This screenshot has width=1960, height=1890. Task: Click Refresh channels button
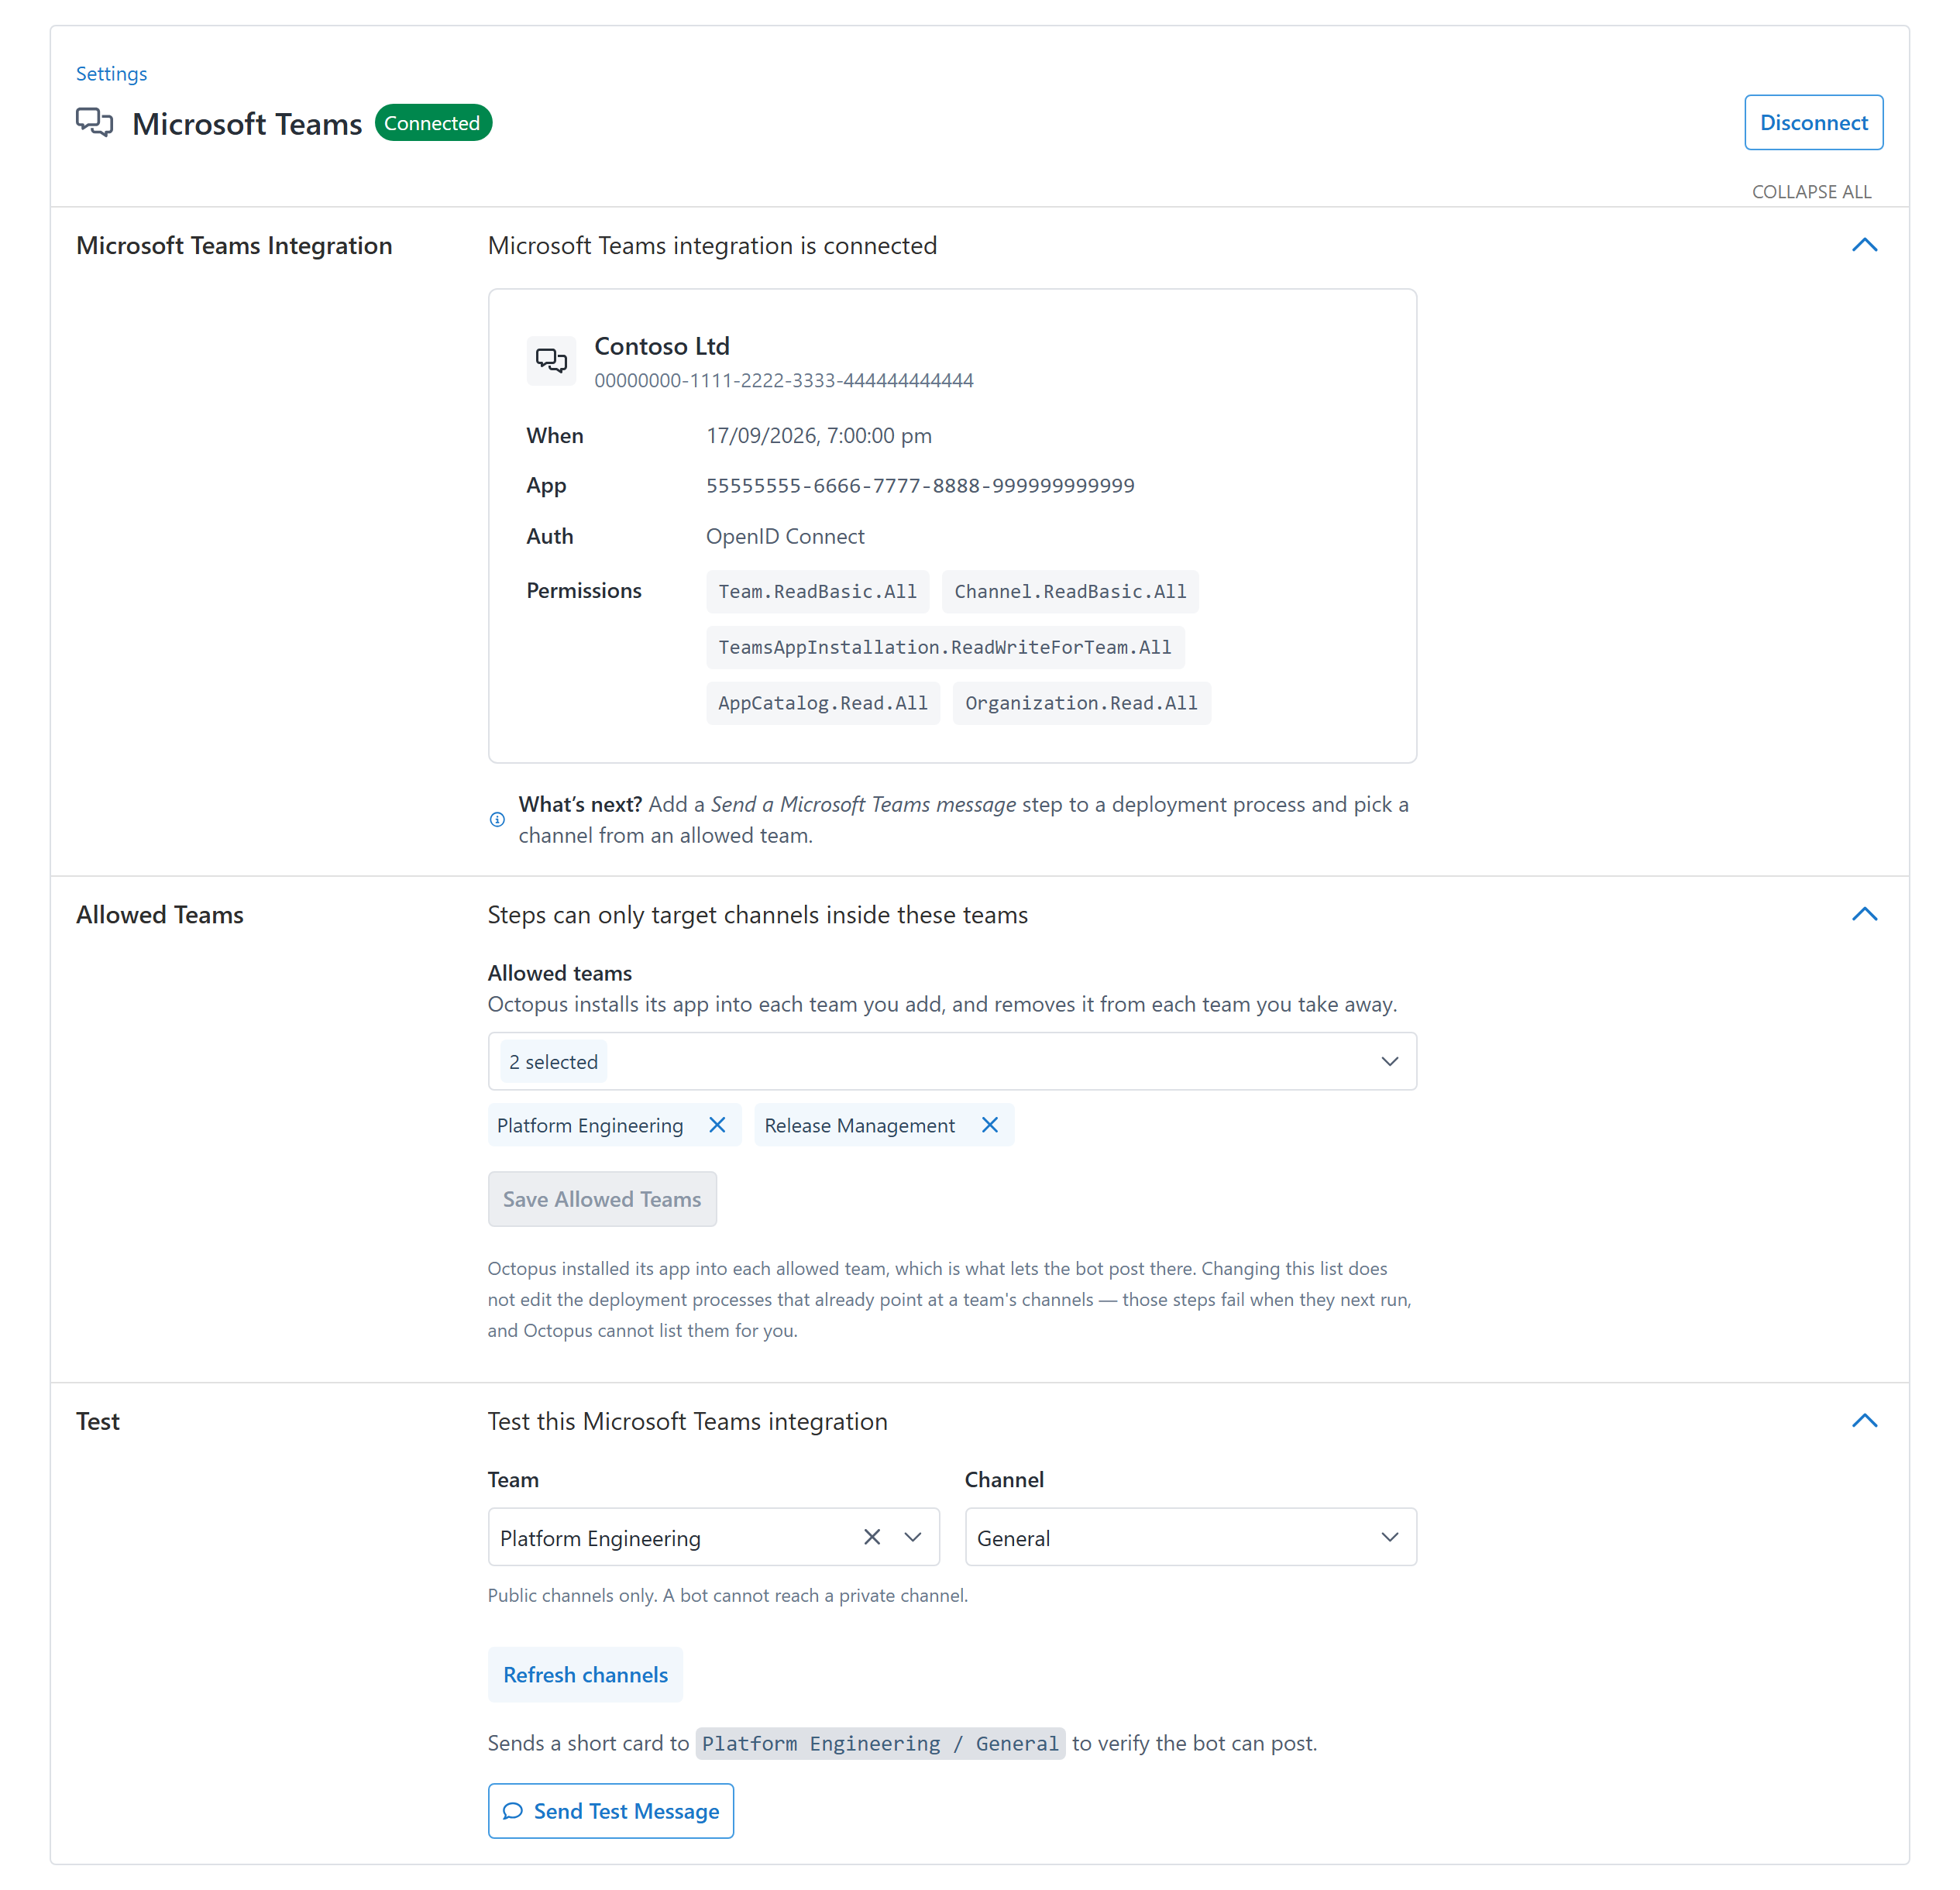coord(585,1675)
